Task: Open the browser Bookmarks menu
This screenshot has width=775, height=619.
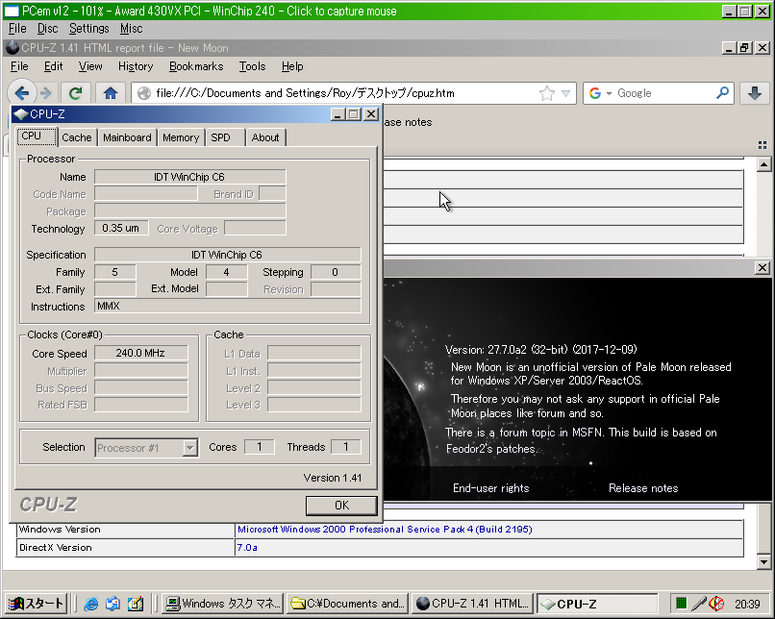Action: [x=196, y=66]
